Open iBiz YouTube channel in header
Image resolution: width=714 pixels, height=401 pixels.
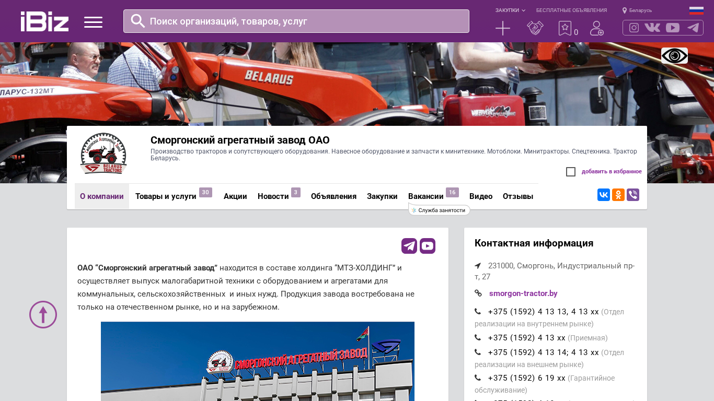click(x=673, y=28)
